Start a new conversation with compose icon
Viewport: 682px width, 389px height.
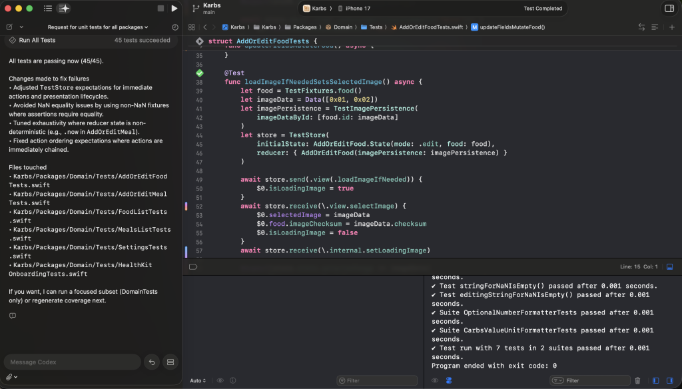pos(9,27)
